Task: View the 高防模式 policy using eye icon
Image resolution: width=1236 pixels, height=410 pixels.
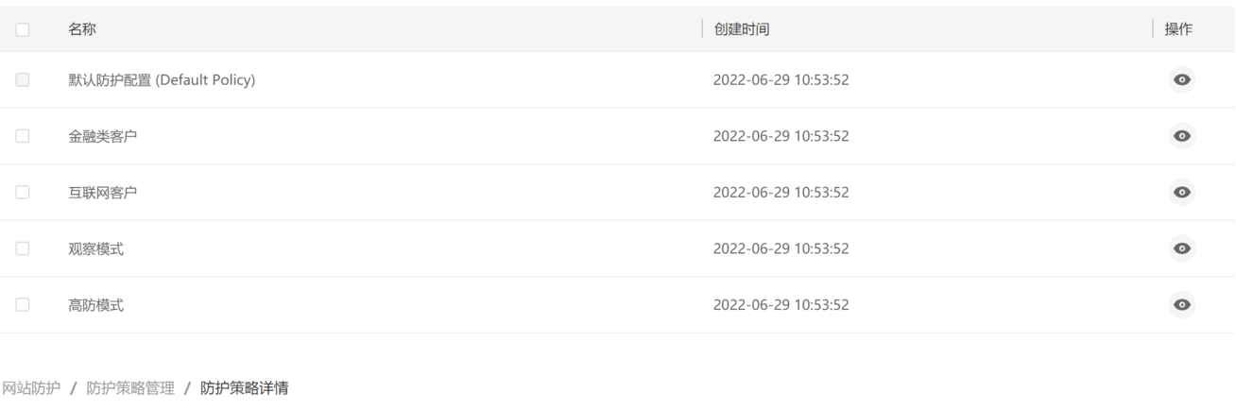Action: [1181, 305]
